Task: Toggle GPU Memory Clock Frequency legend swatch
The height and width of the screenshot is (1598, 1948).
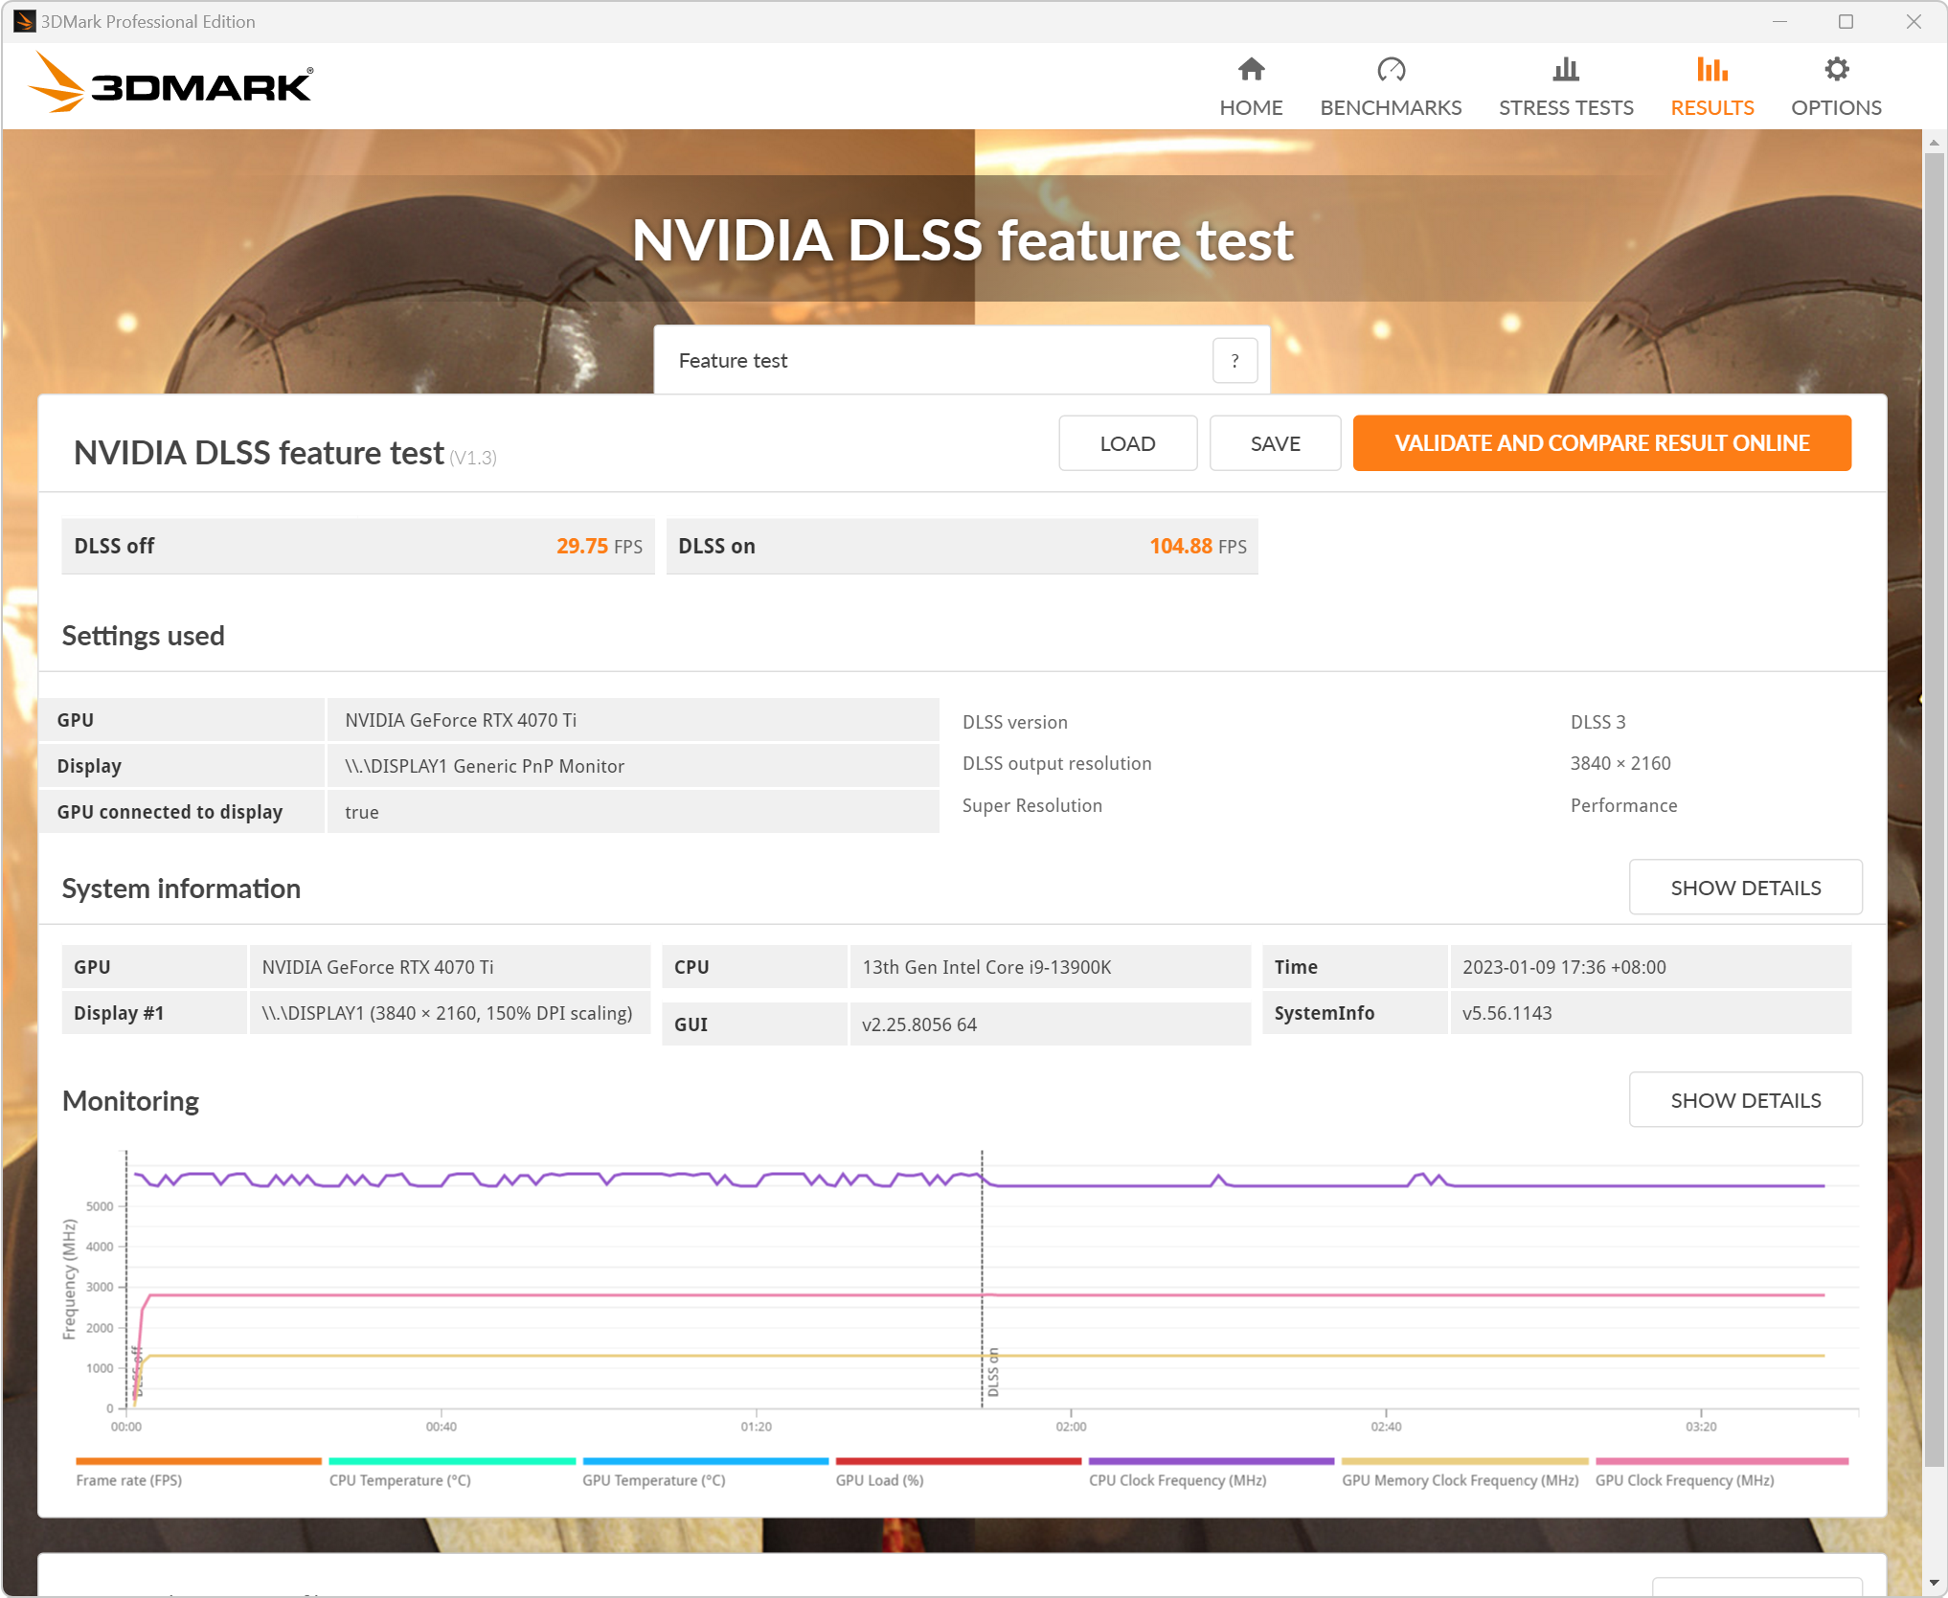Action: click(x=1464, y=1461)
